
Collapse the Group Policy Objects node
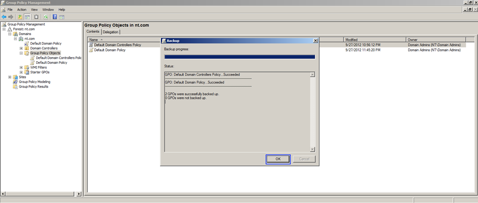21,53
